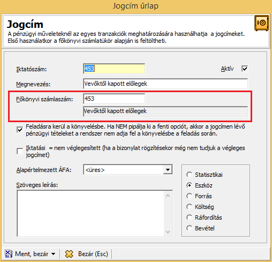Click the floppy disk save icon
The image size is (272, 262).
tap(9, 254)
